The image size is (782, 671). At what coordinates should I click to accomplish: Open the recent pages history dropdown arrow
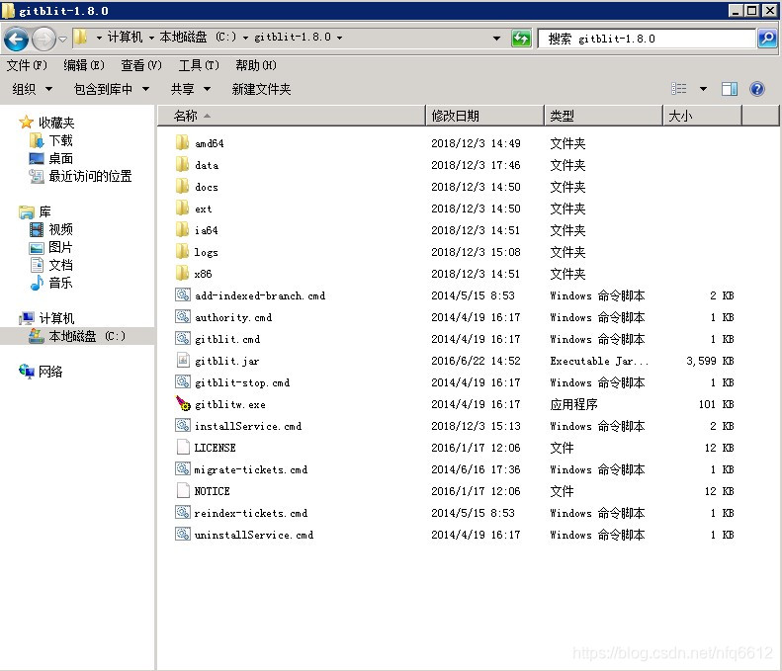click(63, 39)
